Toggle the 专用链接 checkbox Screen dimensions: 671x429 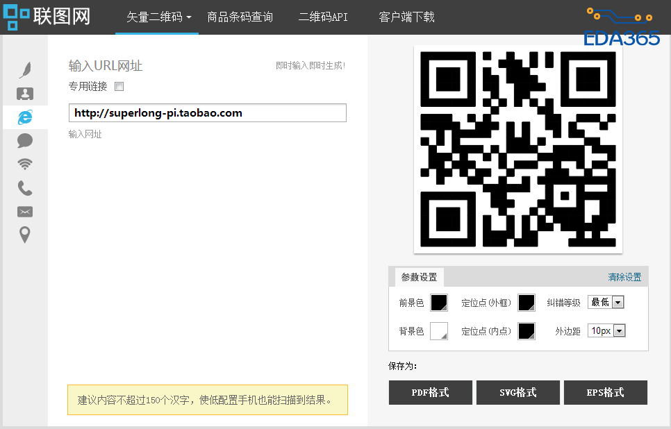click(x=119, y=87)
